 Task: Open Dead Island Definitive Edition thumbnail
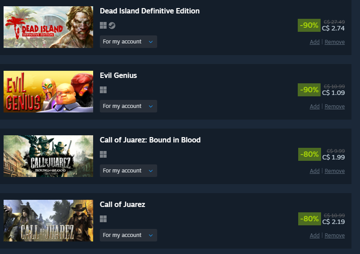click(x=48, y=27)
